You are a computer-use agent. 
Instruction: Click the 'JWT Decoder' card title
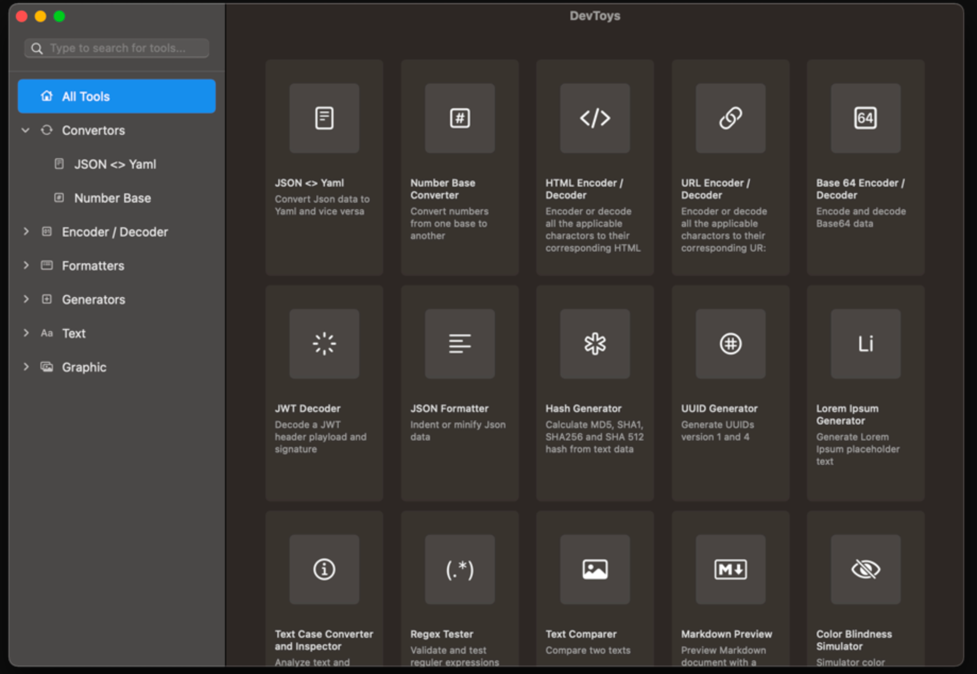point(307,409)
